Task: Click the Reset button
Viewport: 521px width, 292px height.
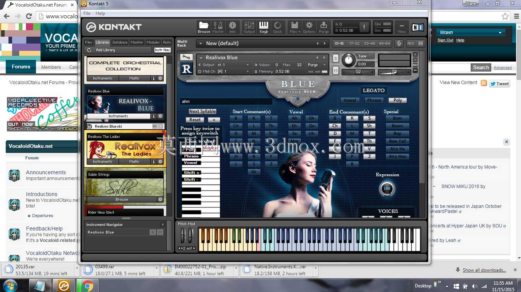Action: (195, 120)
